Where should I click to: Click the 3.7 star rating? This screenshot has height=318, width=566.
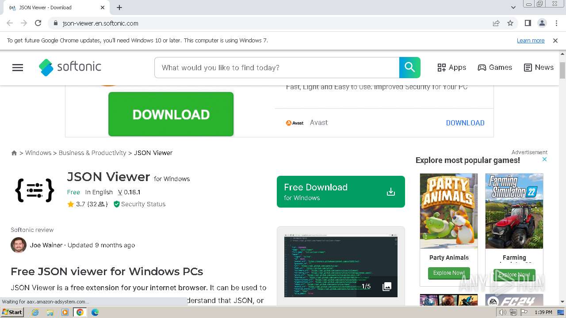tap(88, 204)
